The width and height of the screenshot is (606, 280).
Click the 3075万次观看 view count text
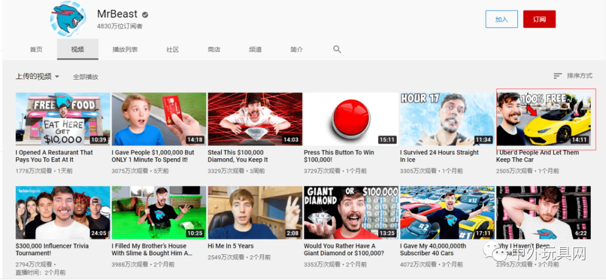(130, 171)
